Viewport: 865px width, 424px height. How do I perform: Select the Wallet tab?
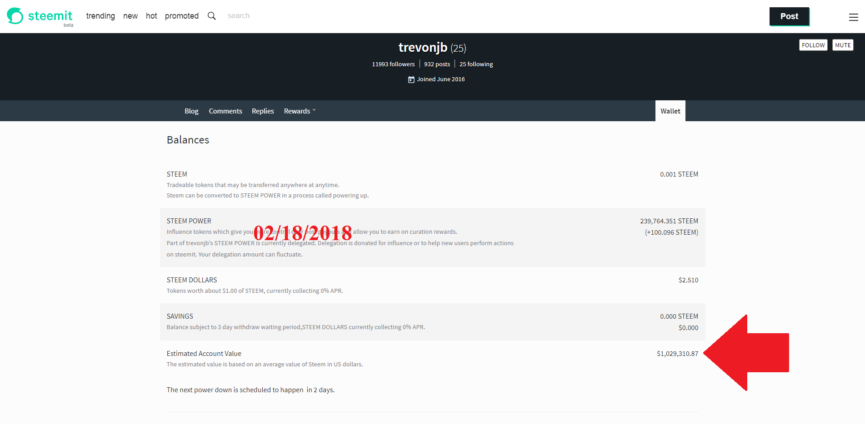tap(670, 111)
